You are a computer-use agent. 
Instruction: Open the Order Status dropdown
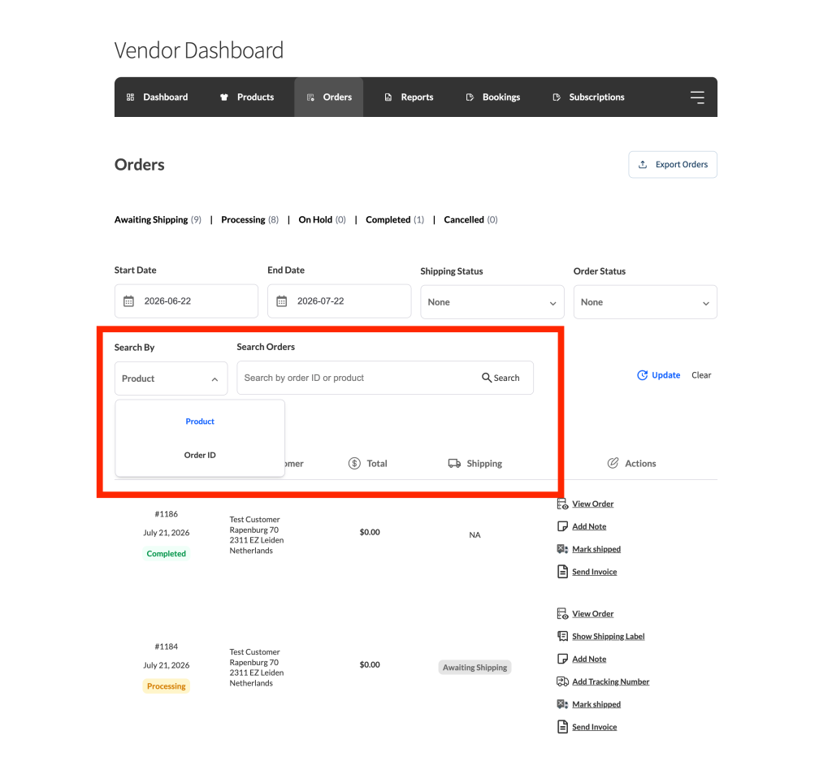(644, 302)
